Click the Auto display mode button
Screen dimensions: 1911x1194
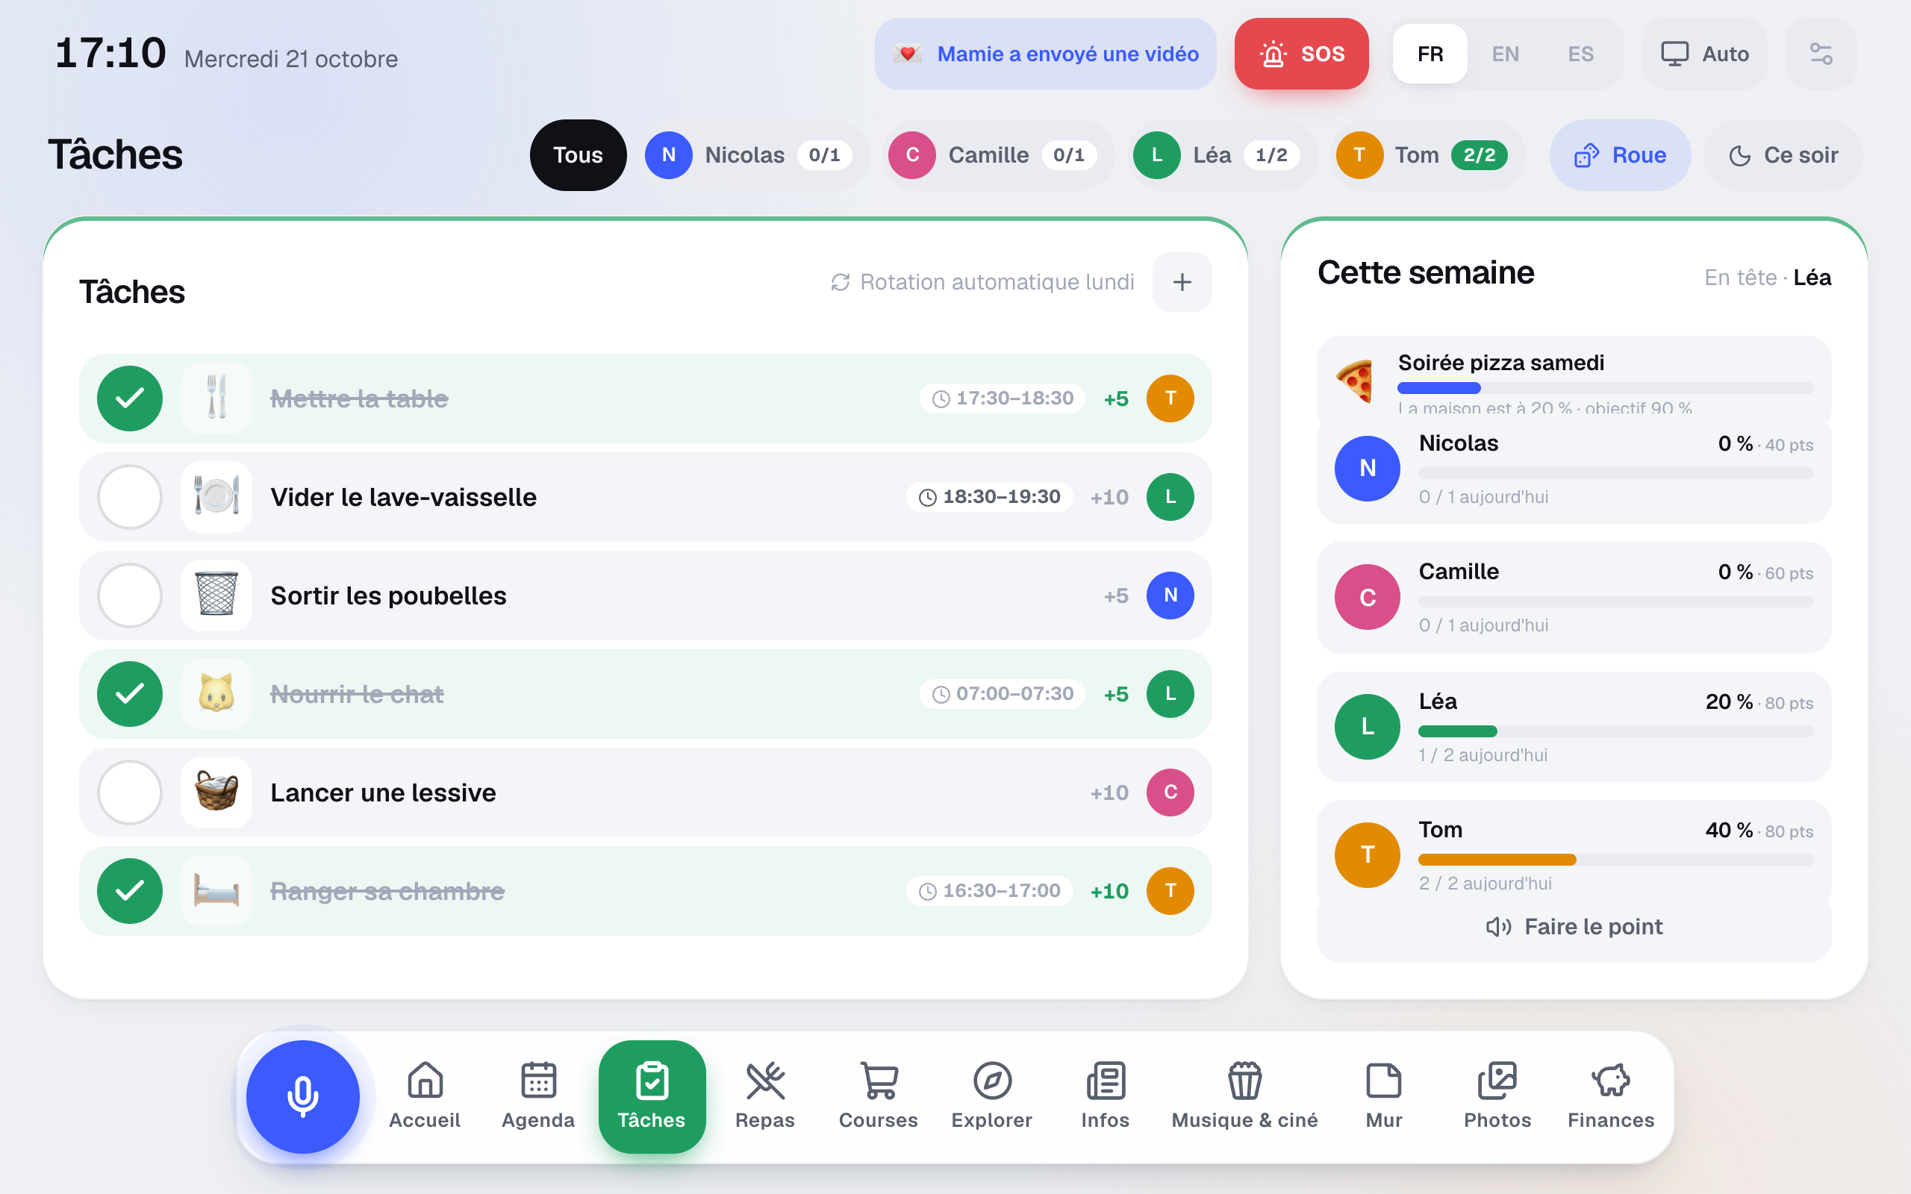click(x=1705, y=54)
